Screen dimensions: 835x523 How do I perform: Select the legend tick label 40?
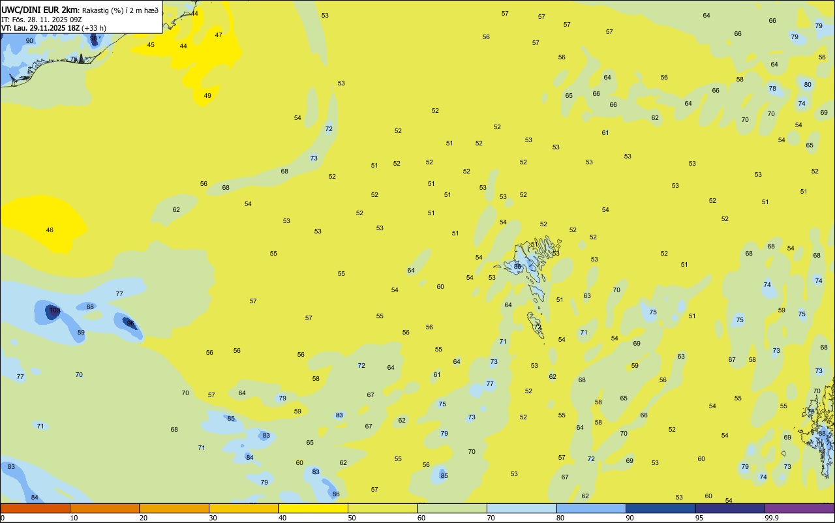click(282, 518)
